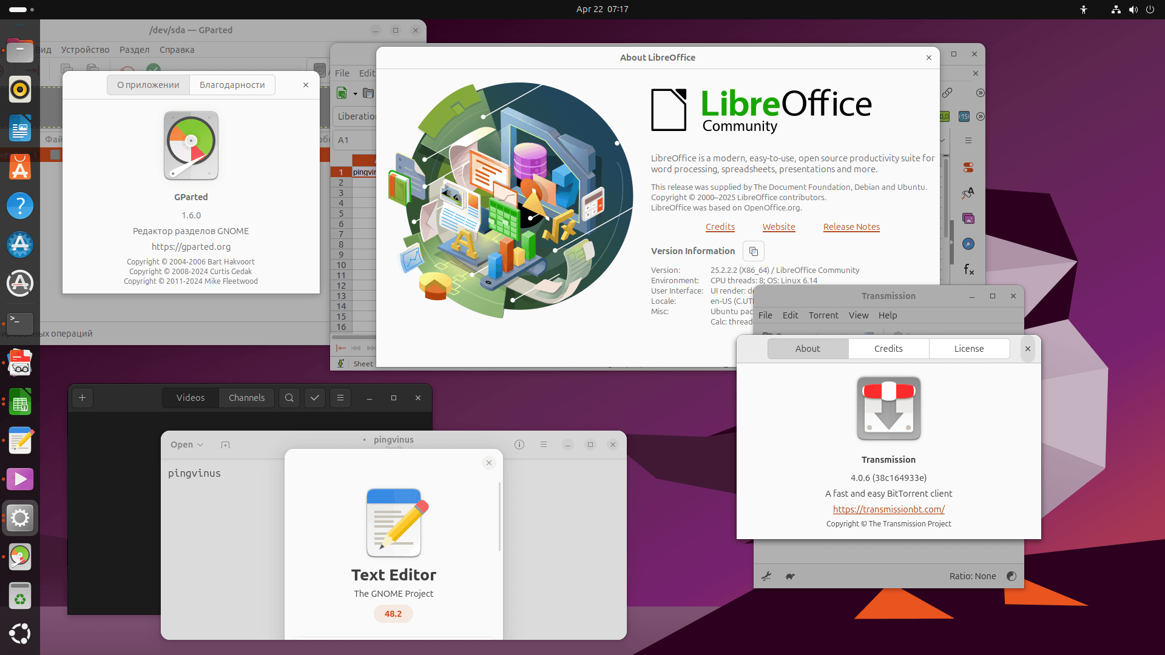Viewport: 1165px width, 655px height.
Task: Open the Help menu in Transmission
Action: [888, 315]
